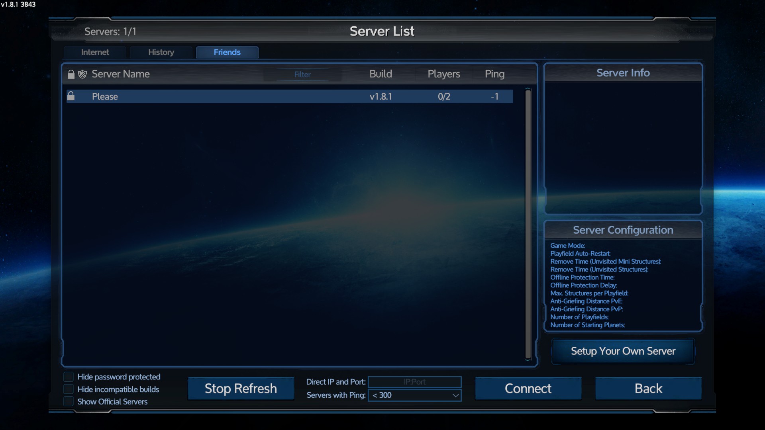Sort list by Ping column header
The height and width of the screenshot is (430, 765).
(494, 74)
